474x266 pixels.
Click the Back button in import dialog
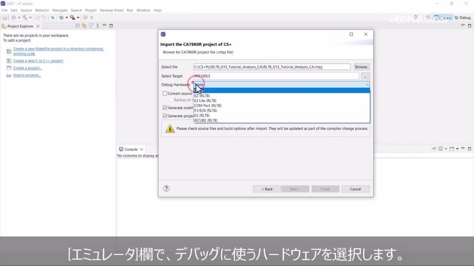coord(267,189)
